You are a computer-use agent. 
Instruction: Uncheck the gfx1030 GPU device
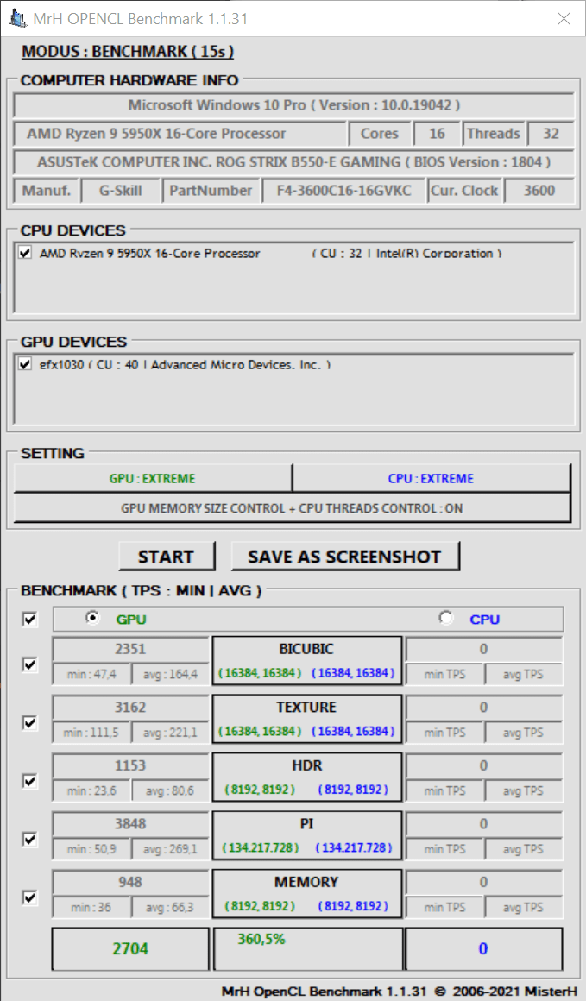point(25,364)
